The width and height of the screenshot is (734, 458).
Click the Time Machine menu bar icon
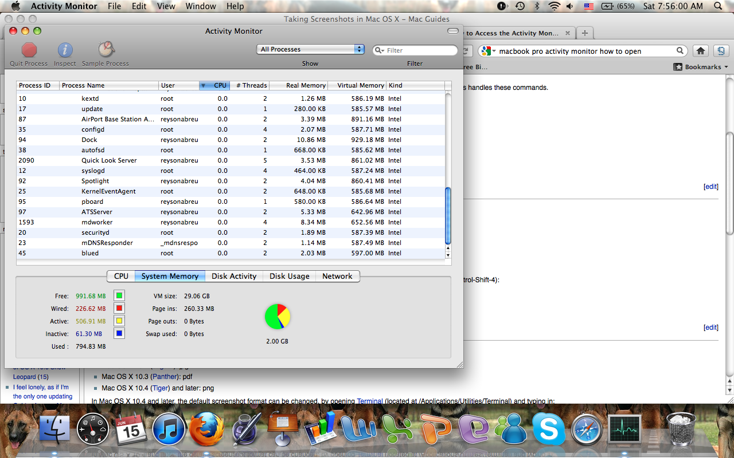[x=520, y=6]
